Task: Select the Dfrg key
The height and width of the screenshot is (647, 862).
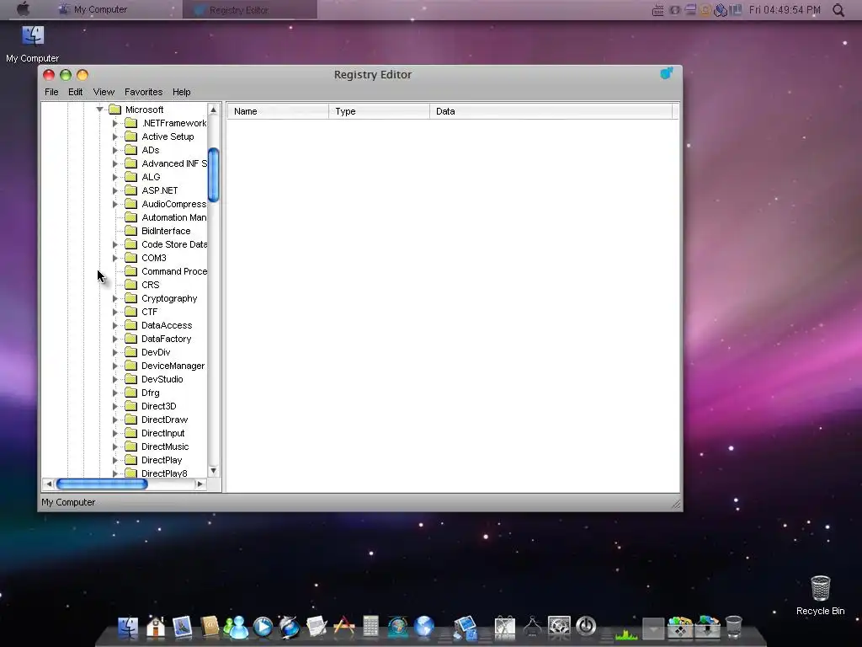Action: click(150, 393)
